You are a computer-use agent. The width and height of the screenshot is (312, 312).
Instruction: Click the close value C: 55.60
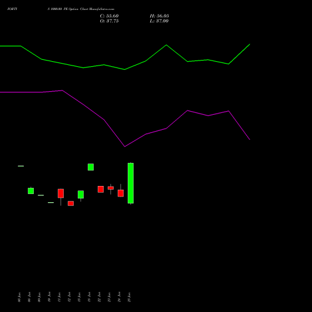point(109,16)
